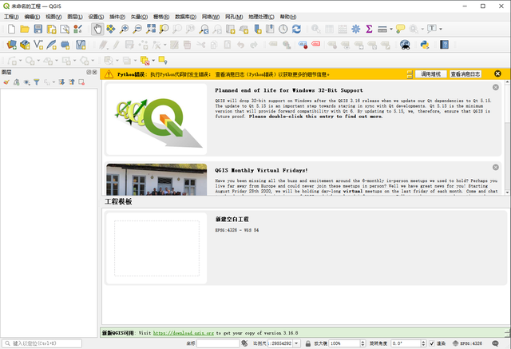Adjust rotation angle stepper arrows
511x349 pixels.
pyautogui.click(x=423, y=343)
